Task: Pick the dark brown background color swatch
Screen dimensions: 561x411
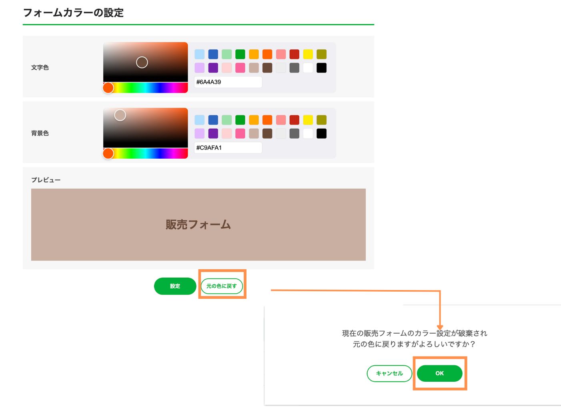Action: coord(267,134)
